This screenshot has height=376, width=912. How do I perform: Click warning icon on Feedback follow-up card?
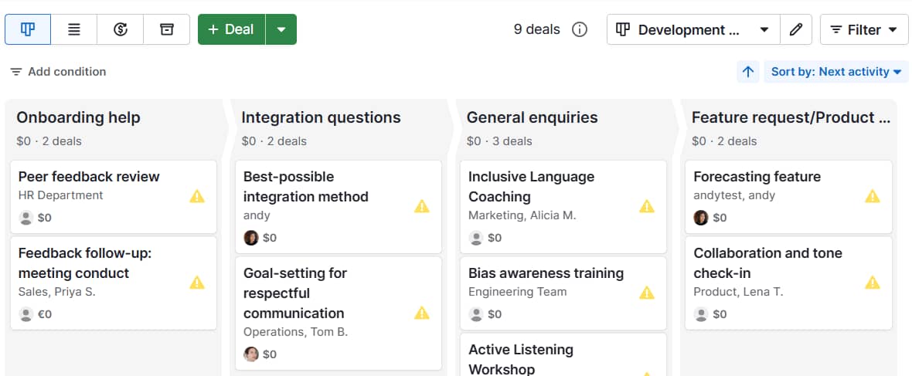pyautogui.click(x=197, y=283)
